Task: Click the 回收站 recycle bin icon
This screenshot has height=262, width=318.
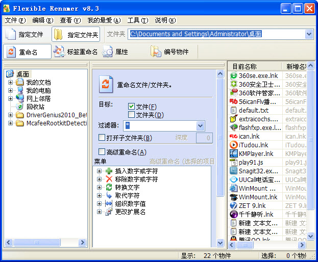Action: (20, 107)
